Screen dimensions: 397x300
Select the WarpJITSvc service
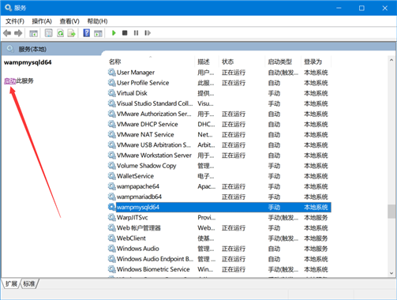219,218
